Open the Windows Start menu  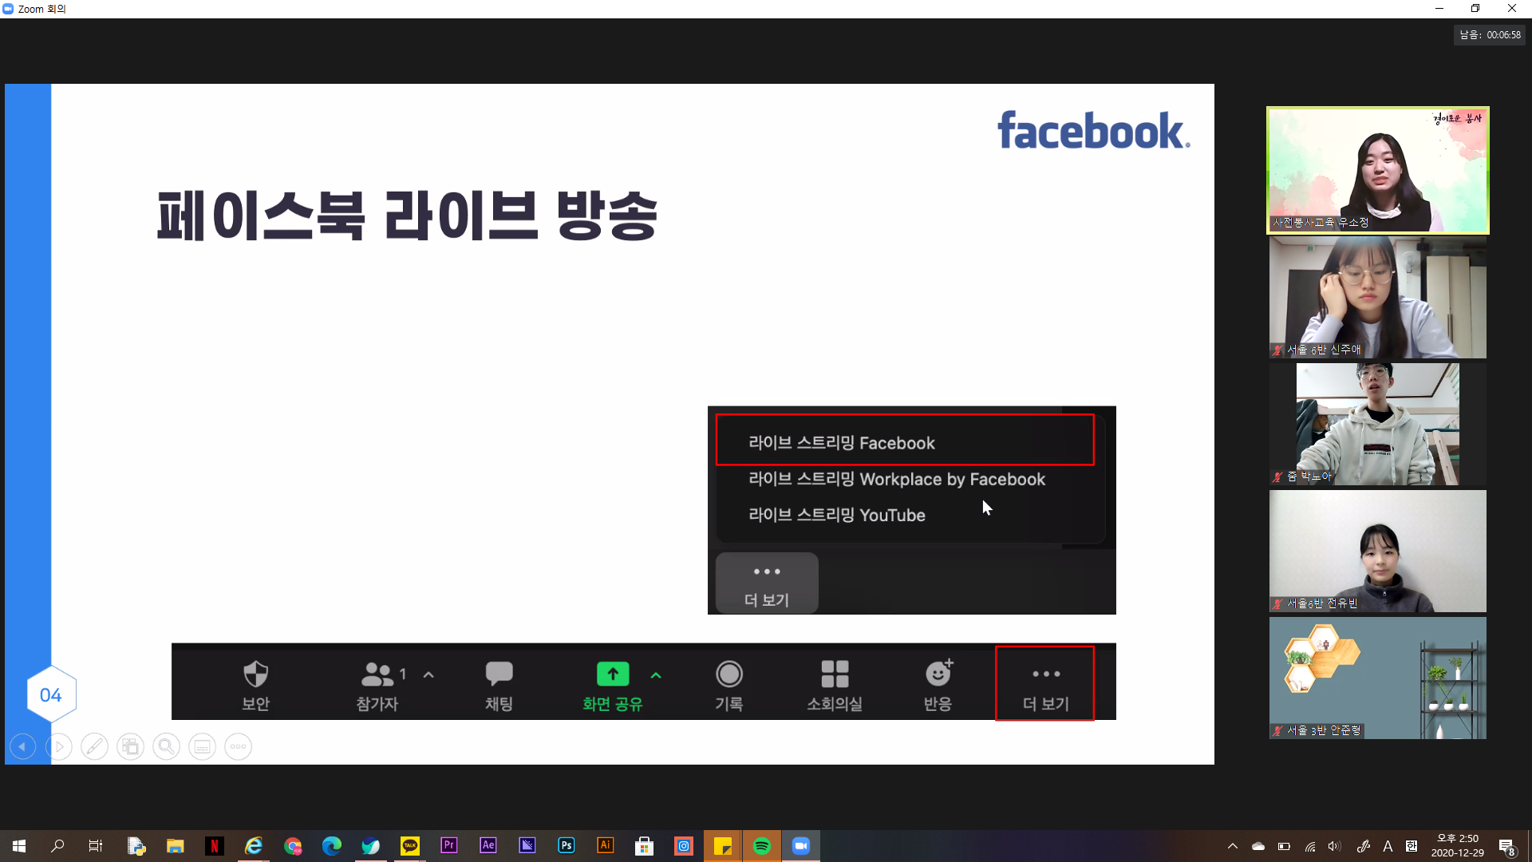[19, 846]
